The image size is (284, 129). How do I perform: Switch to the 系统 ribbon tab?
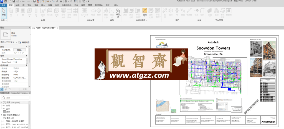tap(36, 5)
